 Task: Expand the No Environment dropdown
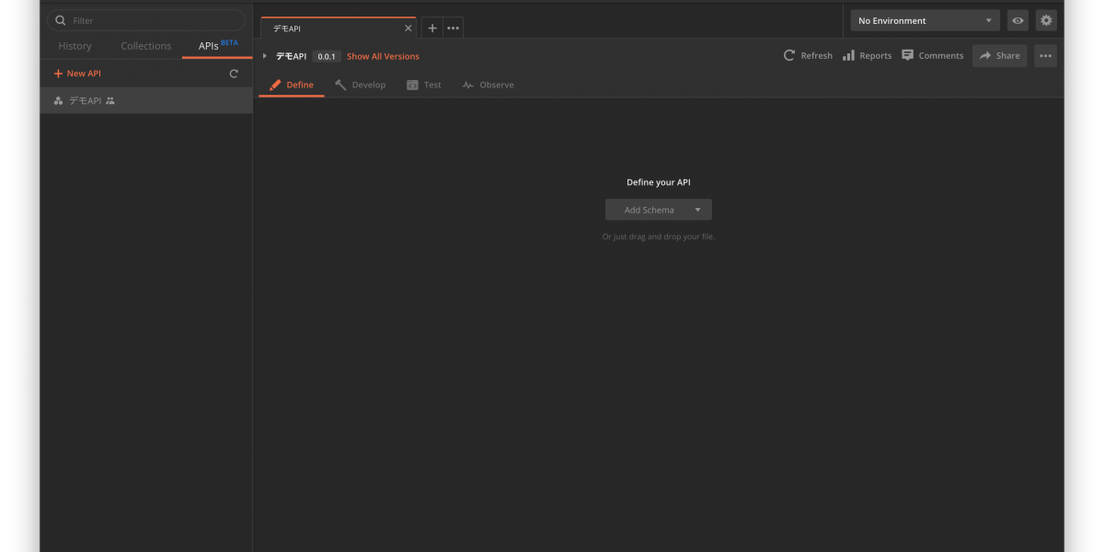[925, 20]
